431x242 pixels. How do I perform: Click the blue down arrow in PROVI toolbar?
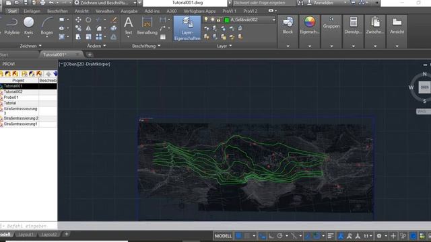55,73
